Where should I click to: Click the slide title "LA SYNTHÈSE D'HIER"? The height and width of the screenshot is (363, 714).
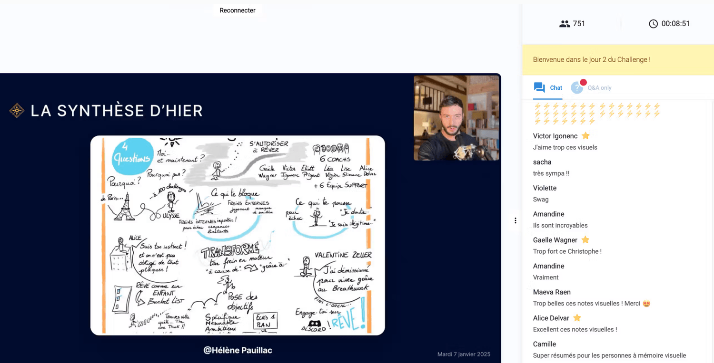117,111
